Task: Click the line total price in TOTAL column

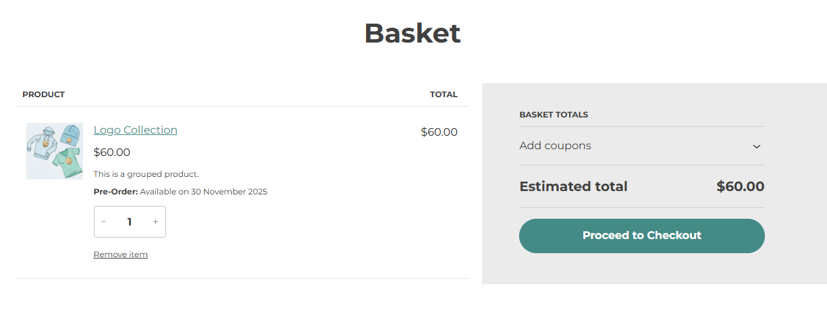Action: (x=439, y=132)
